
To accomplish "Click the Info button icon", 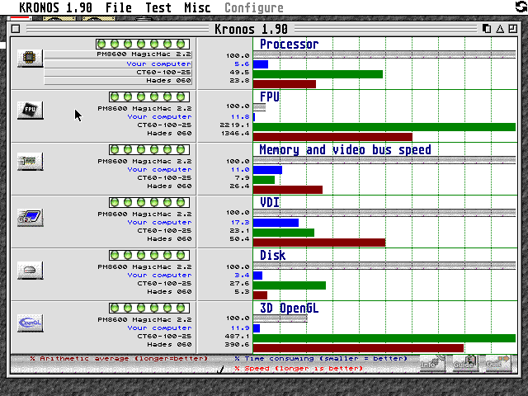I will click(432, 363).
